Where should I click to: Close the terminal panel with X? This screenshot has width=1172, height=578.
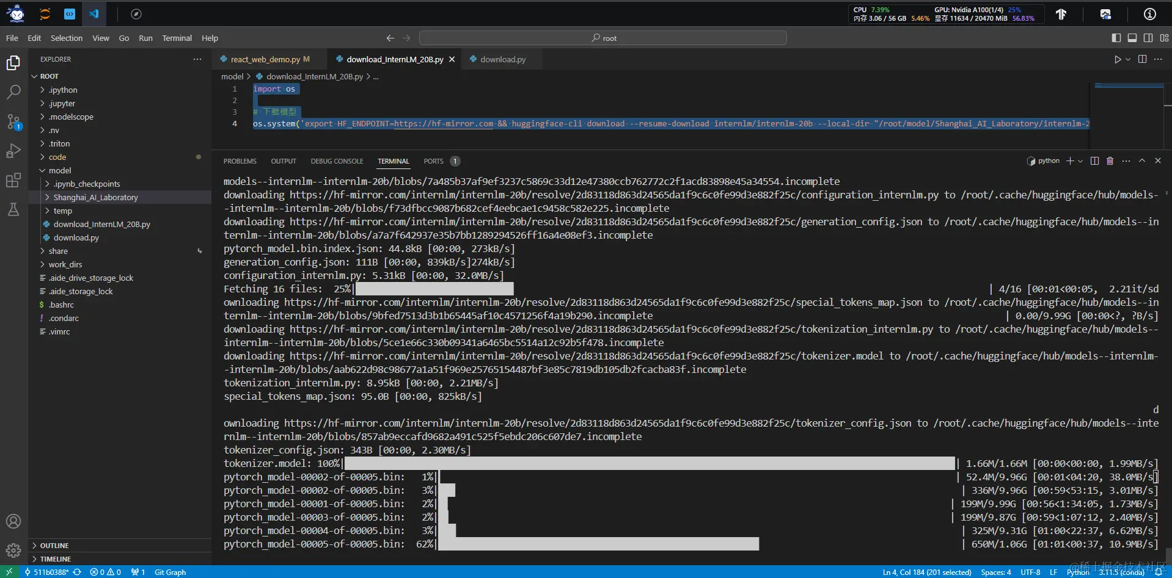coord(1158,161)
